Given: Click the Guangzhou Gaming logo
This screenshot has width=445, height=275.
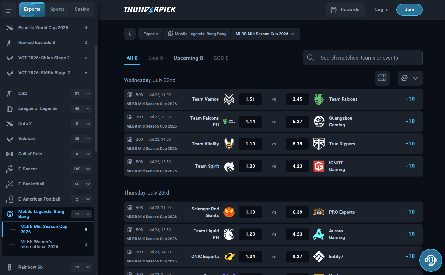Looking at the screenshot, I should (x=319, y=122).
